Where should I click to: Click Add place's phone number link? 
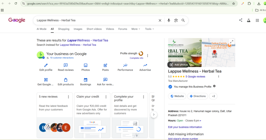click(x=183, y=139)
